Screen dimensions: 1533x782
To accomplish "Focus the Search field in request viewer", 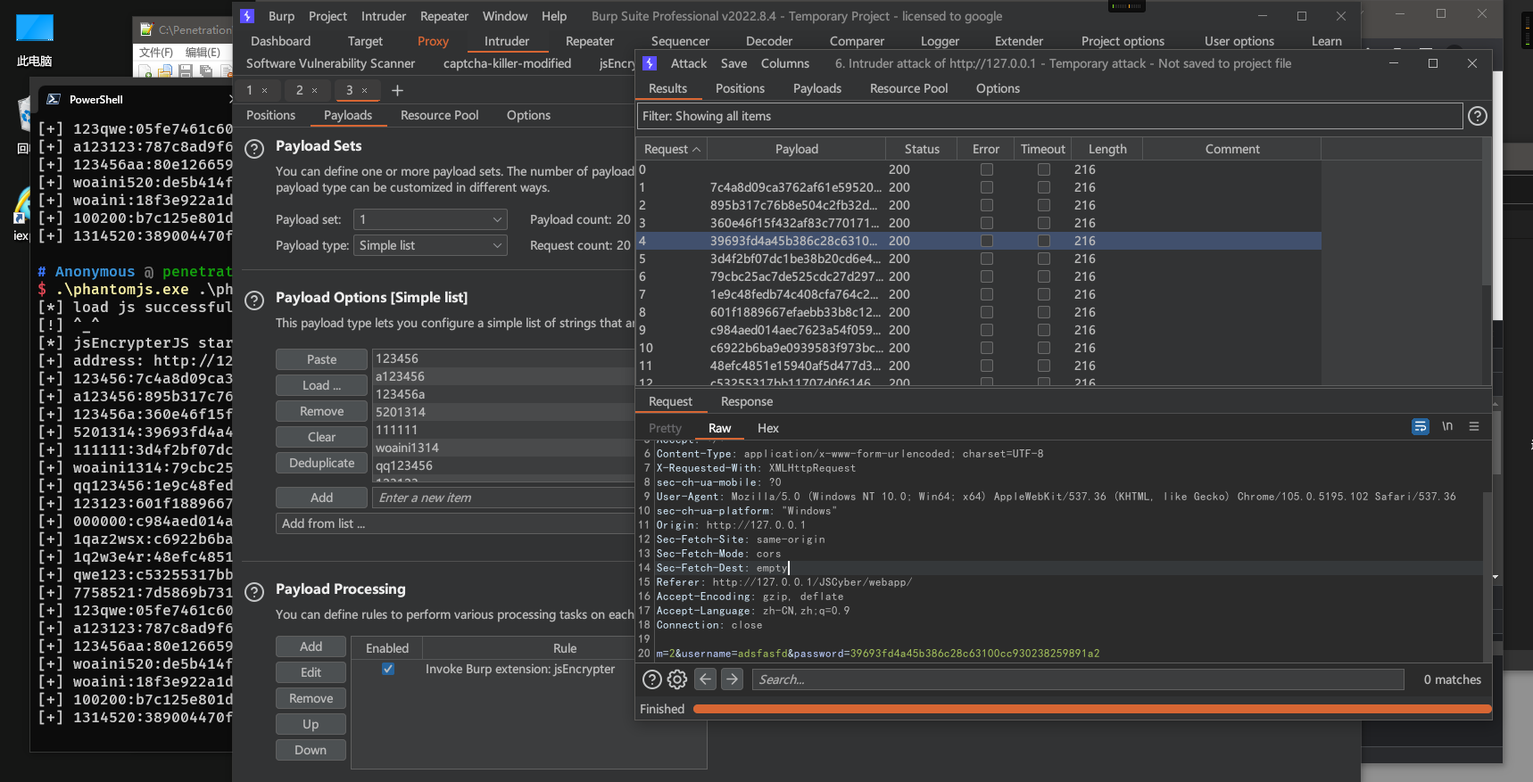I will pyautogui.click(x=1078, y=679).
